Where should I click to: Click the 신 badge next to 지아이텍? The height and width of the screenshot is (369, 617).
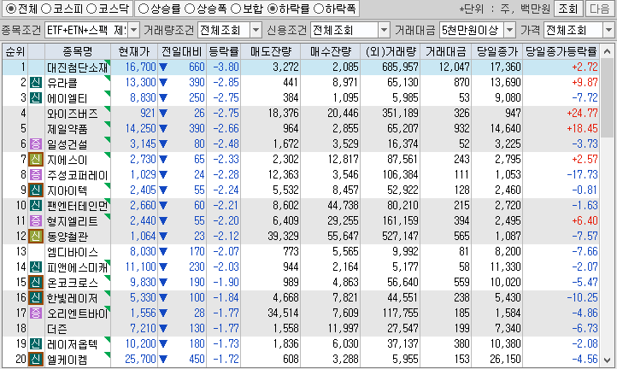[x=36, y=190]
